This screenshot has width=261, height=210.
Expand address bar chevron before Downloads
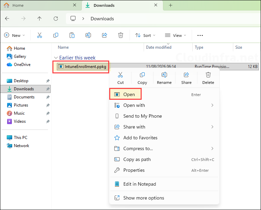pyautogui.click(x=83, y=19)
